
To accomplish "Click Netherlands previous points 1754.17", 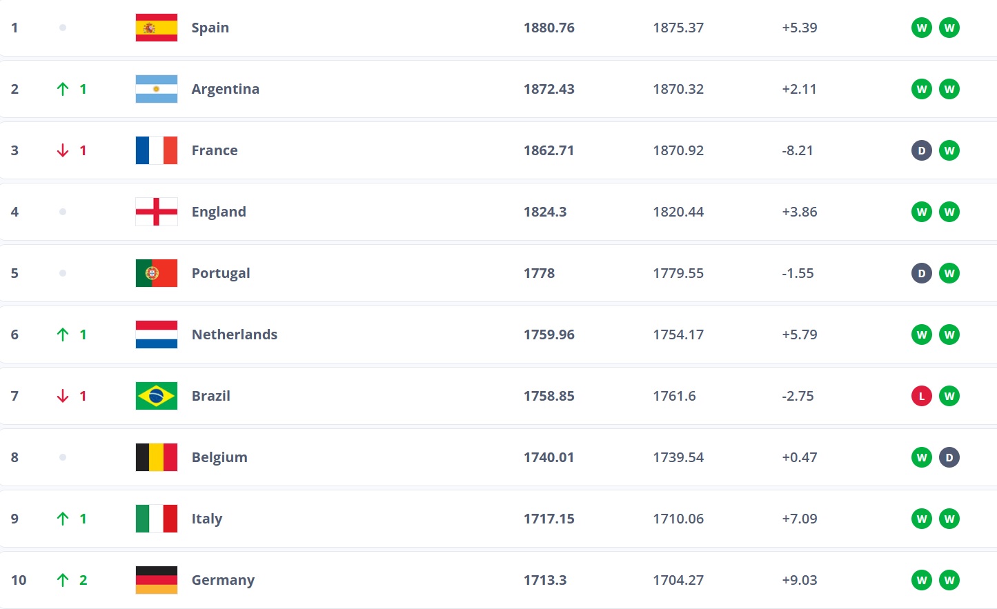I will [678, 335].
